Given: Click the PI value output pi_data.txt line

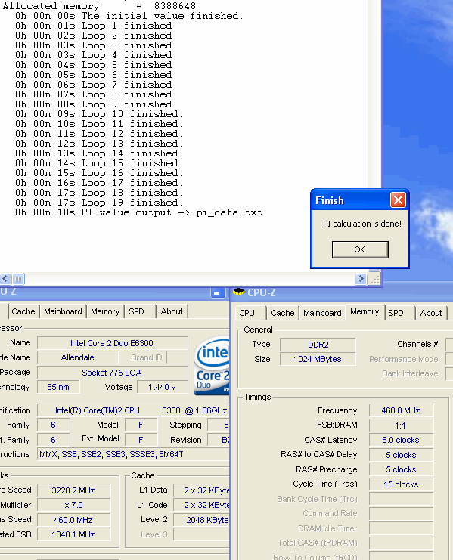Looking at the screenshot, I should point(138,212).
